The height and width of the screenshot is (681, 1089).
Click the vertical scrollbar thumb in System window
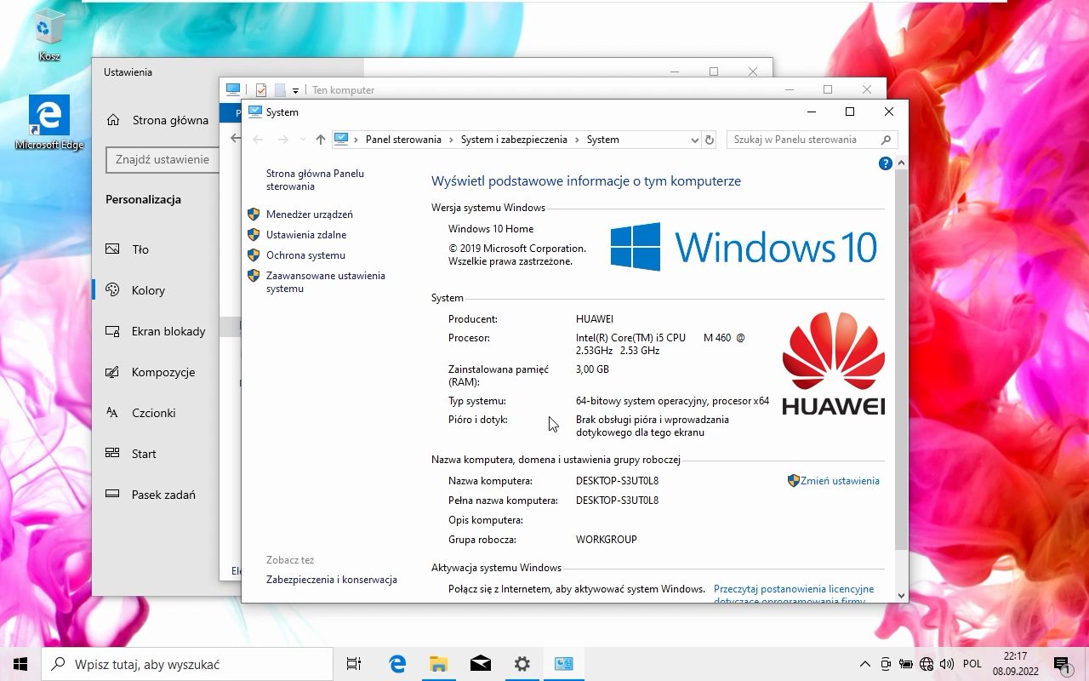point(902,359)
